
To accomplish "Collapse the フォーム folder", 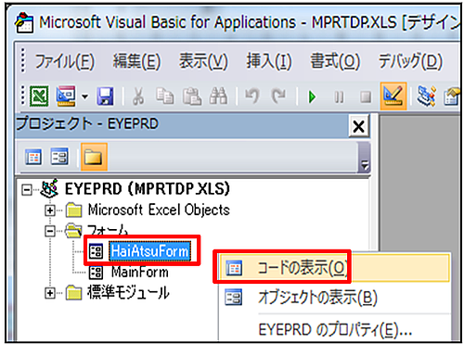I will [x=50, y=231].
